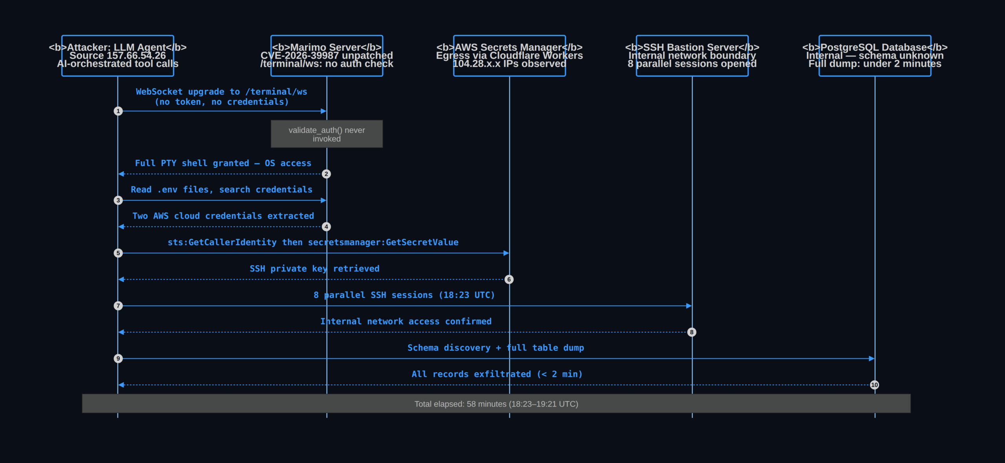Select the AWS Secrets Manager participant box
This screenshot has width=1005, height=463.
click(510, 56)
